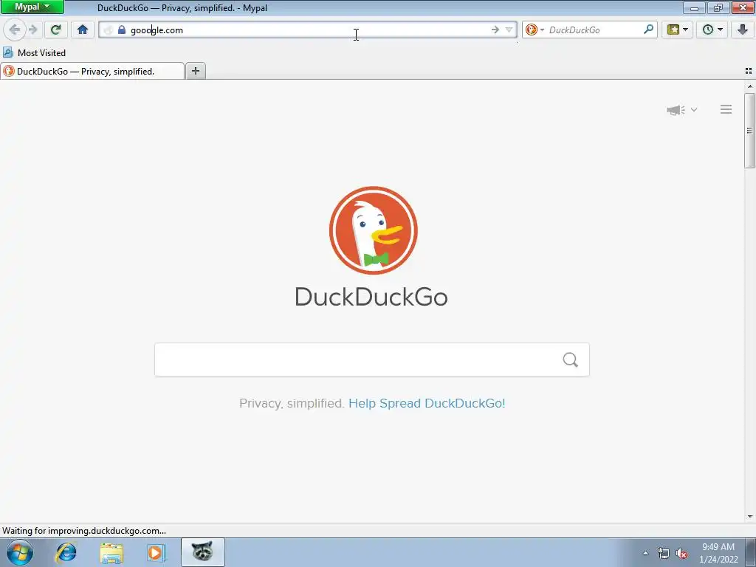Open the DuckDuckGo search engine selector
Screen dimensions: 756x567
point(535,30)
